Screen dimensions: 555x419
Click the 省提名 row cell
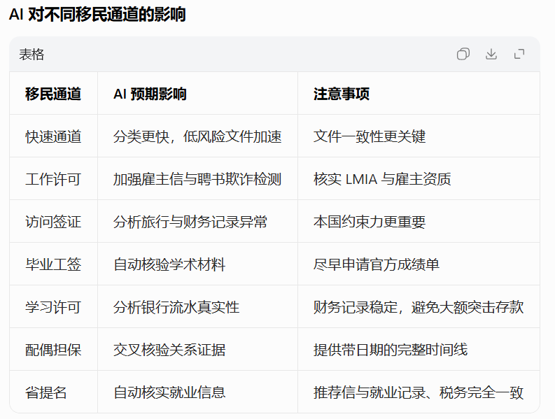[46, 392]
